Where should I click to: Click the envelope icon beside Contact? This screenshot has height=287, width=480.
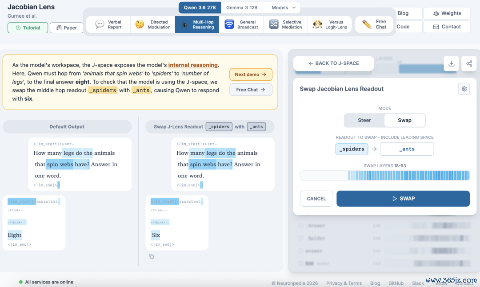(x=436, y=27)
